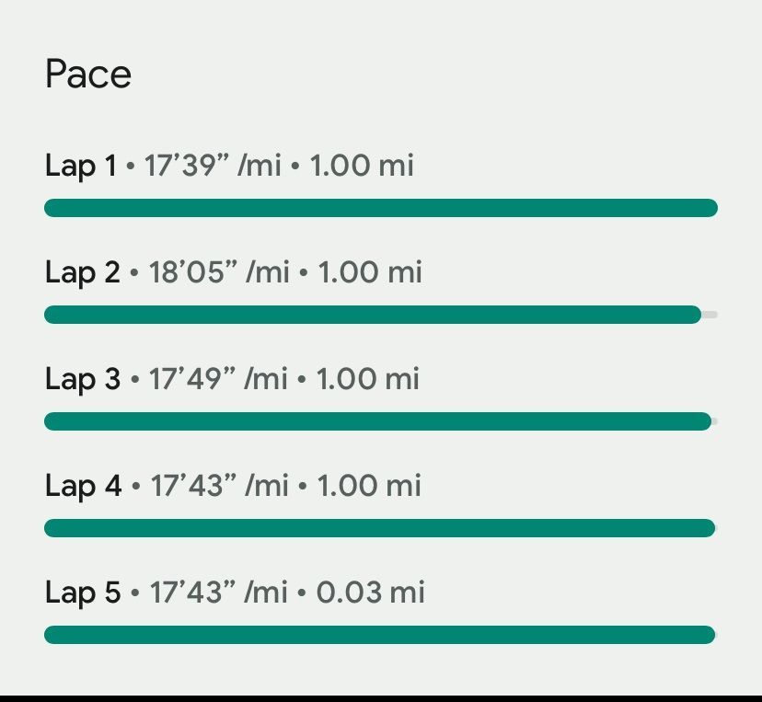Viewport: 762px width, 702px height.
Task: Select the Lap 5 green pace bar
Action: pyautogui.click(x=379, y=635)
